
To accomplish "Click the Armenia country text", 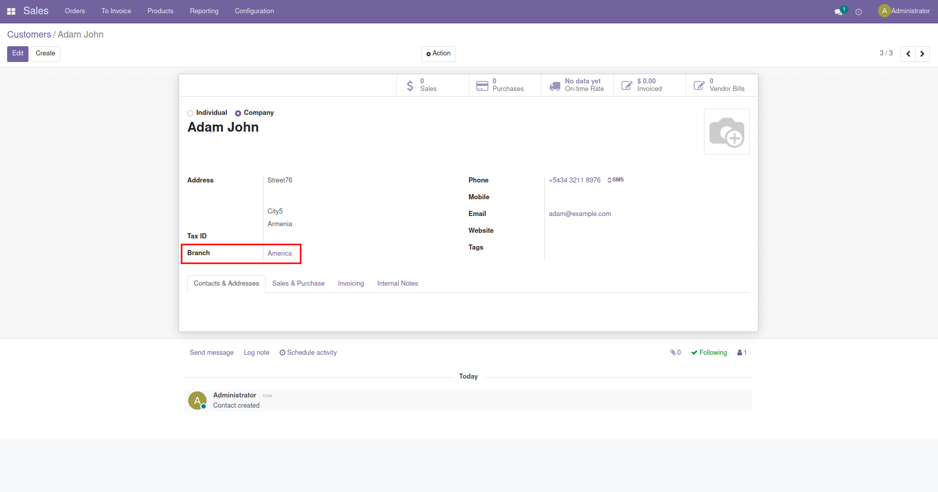I will click(280, 224).
